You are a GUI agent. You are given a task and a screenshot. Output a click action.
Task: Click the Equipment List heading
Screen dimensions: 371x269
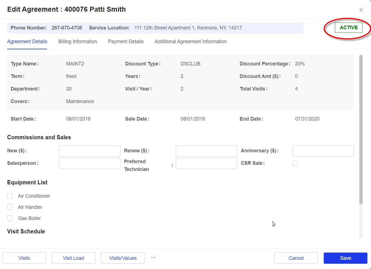27,182
